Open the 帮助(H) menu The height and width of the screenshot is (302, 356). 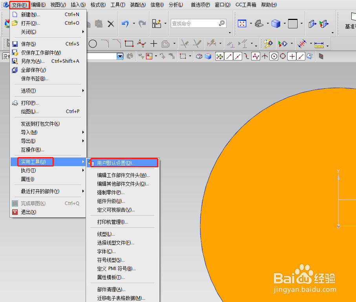point(269,5)
